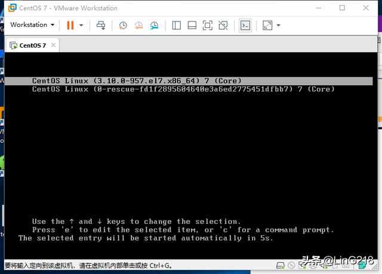Click the countdown text 'started automatically in 5s'
This screenshot has width=382, height=274.
(208, 238)
